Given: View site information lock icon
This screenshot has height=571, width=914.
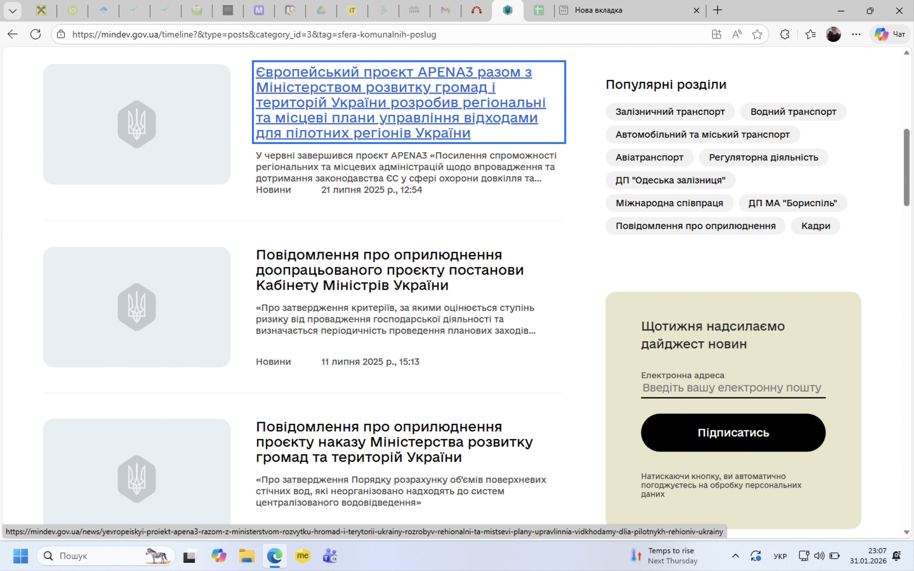Looking at the screenshot, I should coord(61,34).
